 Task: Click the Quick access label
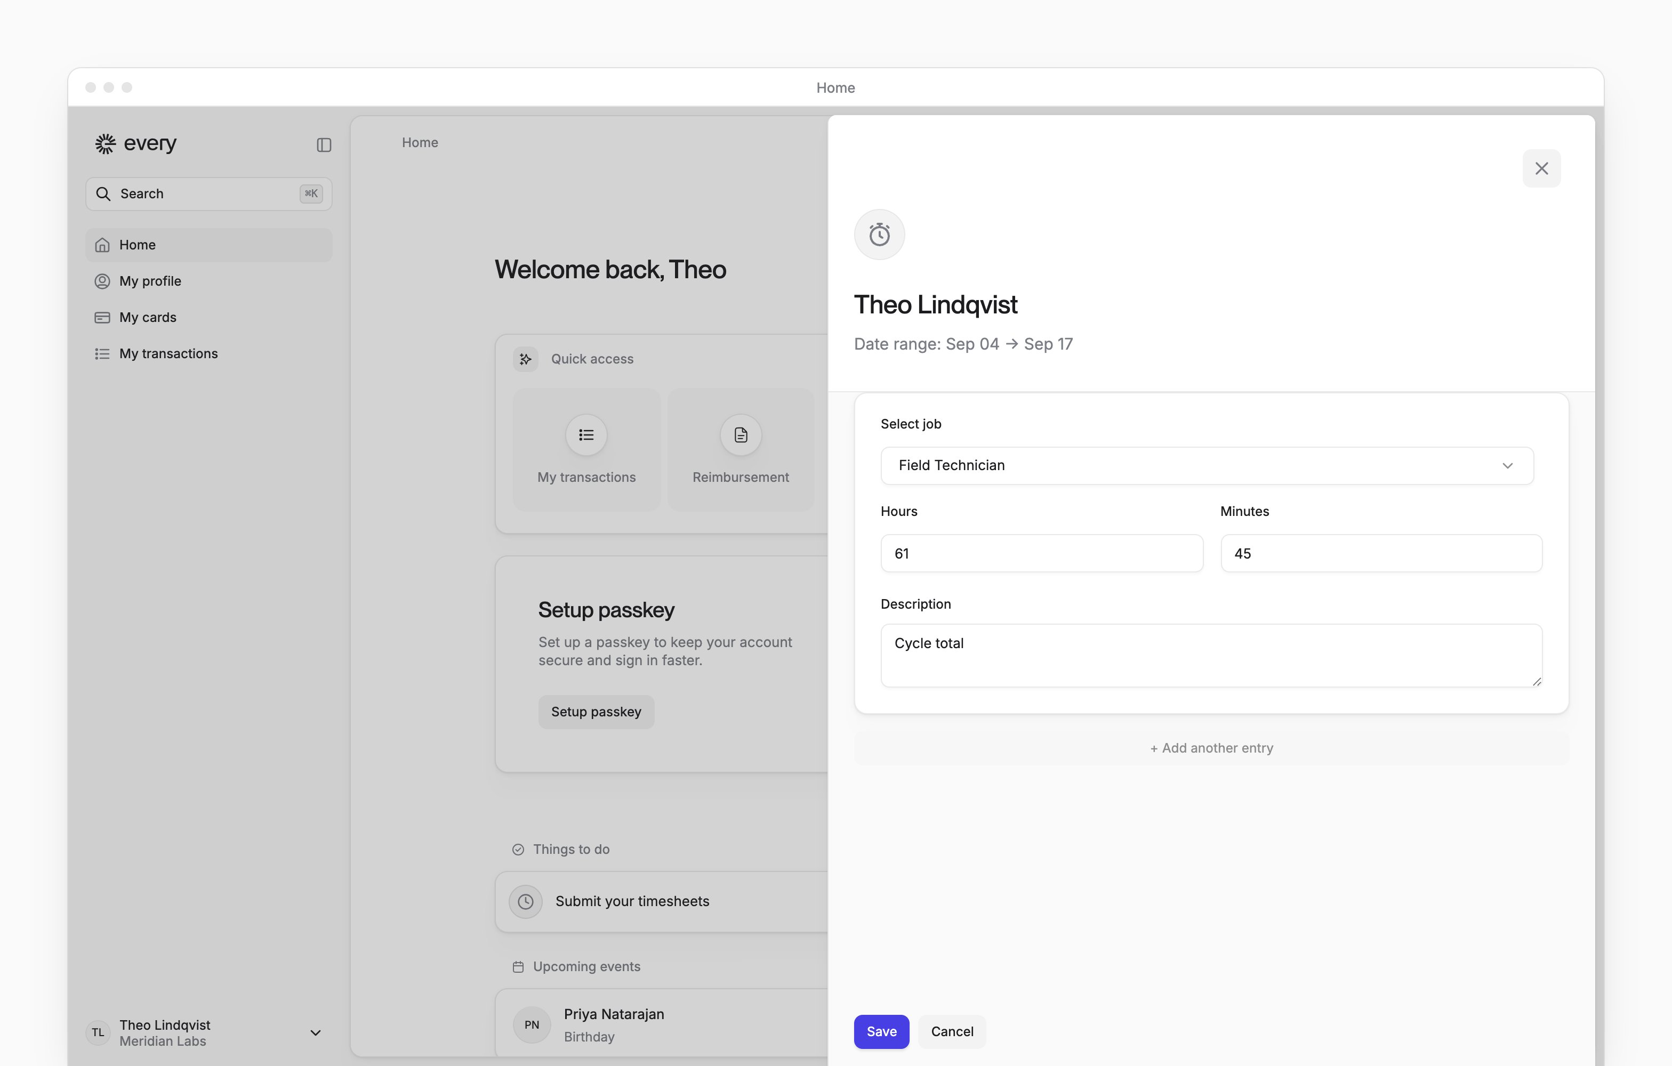592,359
